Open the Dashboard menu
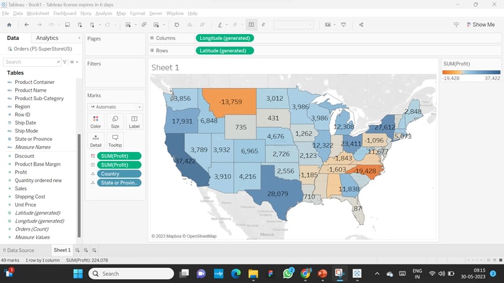504x283 pixels. (64, 13)
